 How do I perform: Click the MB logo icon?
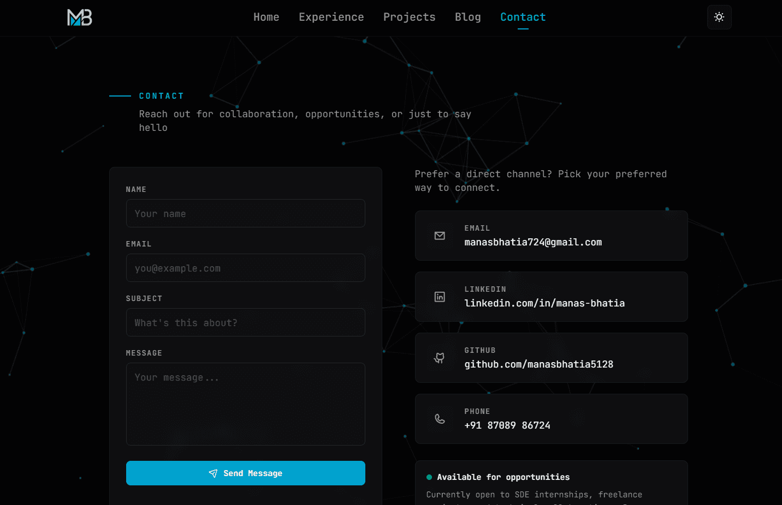coord(80,17)
